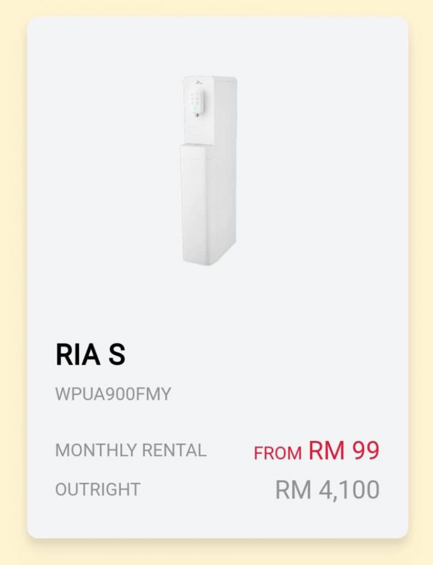Open the RIA S product title
433x565 pixels.
coord(90,355)
